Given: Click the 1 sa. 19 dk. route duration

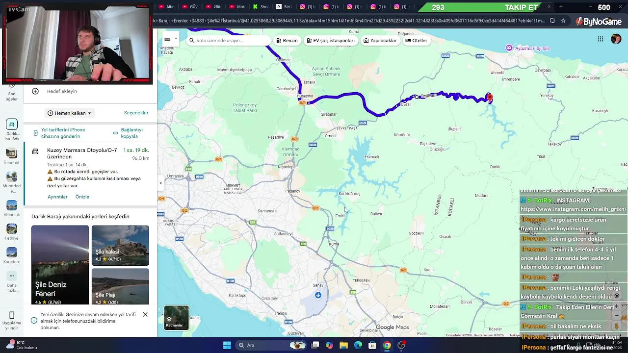Looking at the screenshot, I should tap(136, 151).
